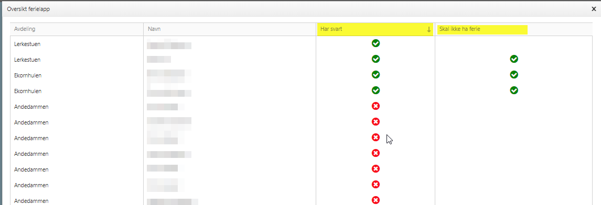Click the sort arrow in Har svart header
Image resolution: width=601 pixels, height=205 pixels.
(x=428, y=30)
